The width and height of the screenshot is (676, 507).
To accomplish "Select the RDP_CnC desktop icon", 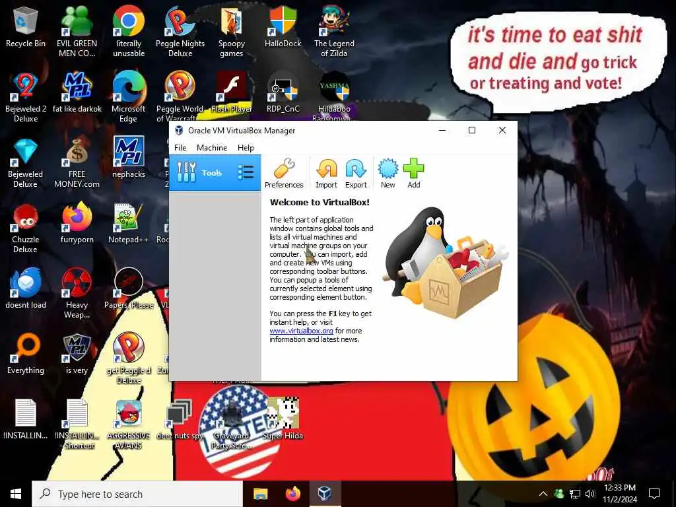I will pyautogui.click(x=283, y=92).
